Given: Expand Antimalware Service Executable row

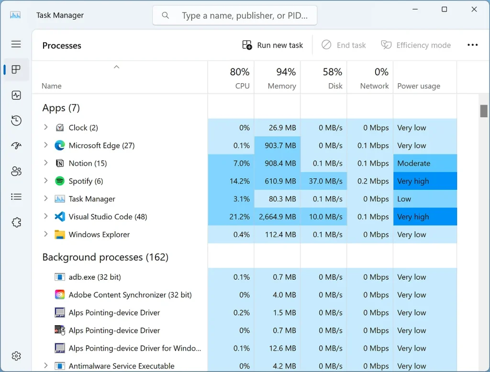Looking at the screenshot, I should tap(45, 365).
